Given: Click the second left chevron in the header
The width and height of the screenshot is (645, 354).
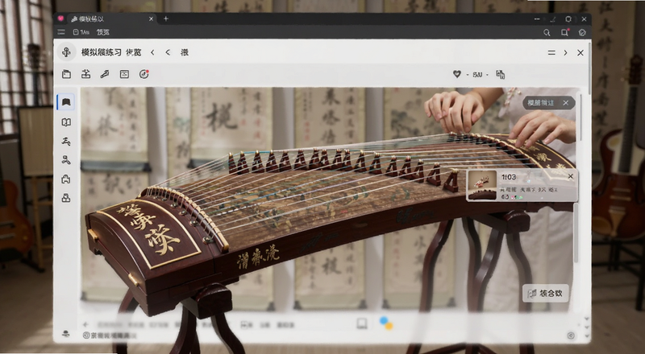Looking at the screenshot, I should coord(168,52).
